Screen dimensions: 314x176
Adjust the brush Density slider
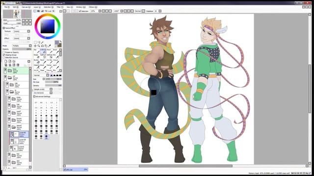pos(53,86)
